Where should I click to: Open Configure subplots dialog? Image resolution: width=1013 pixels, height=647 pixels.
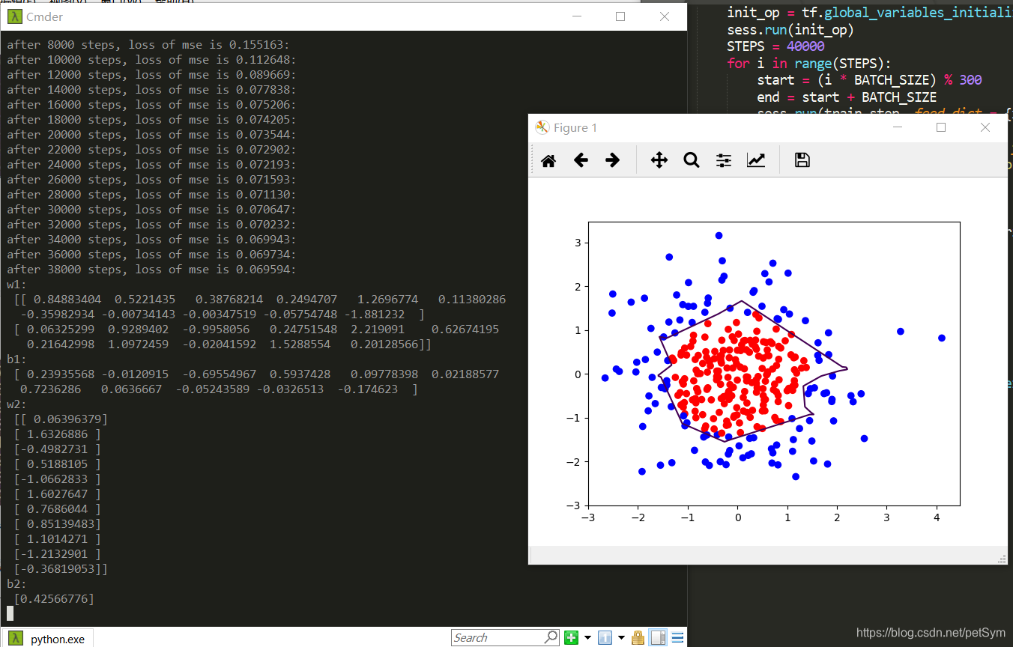point(724,160)
